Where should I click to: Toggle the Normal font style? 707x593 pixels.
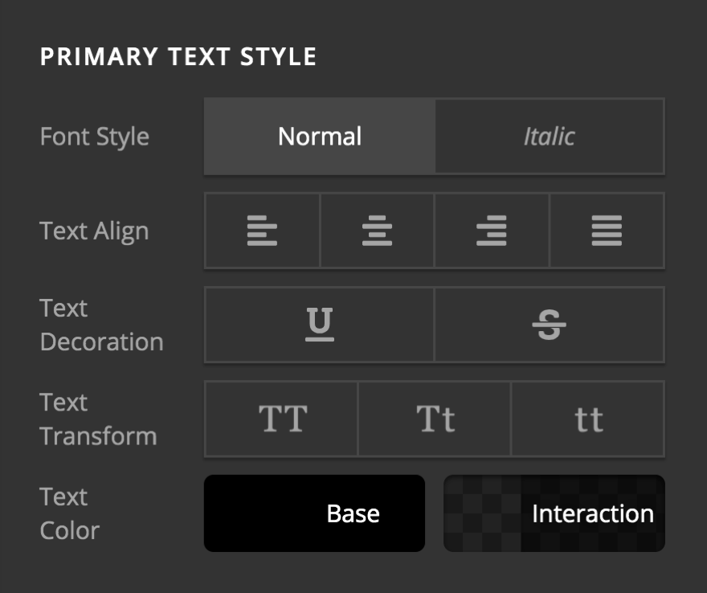point(319,136)
